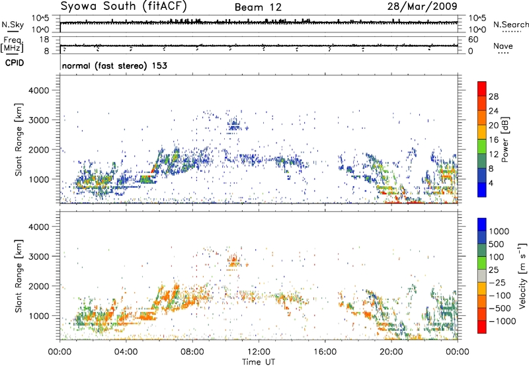
Task: Click the "Velocity [m s-1]" colorbar title
Action: coord(522,275)
